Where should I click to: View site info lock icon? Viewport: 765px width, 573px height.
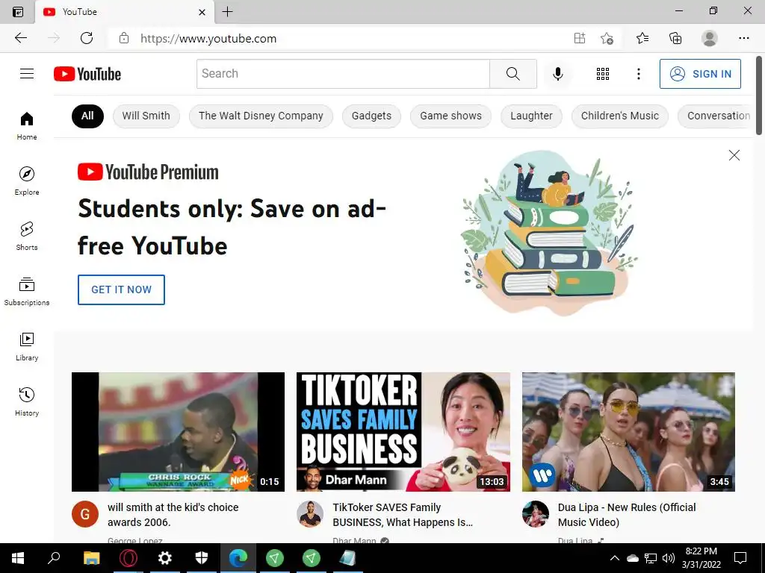[124, 38]
